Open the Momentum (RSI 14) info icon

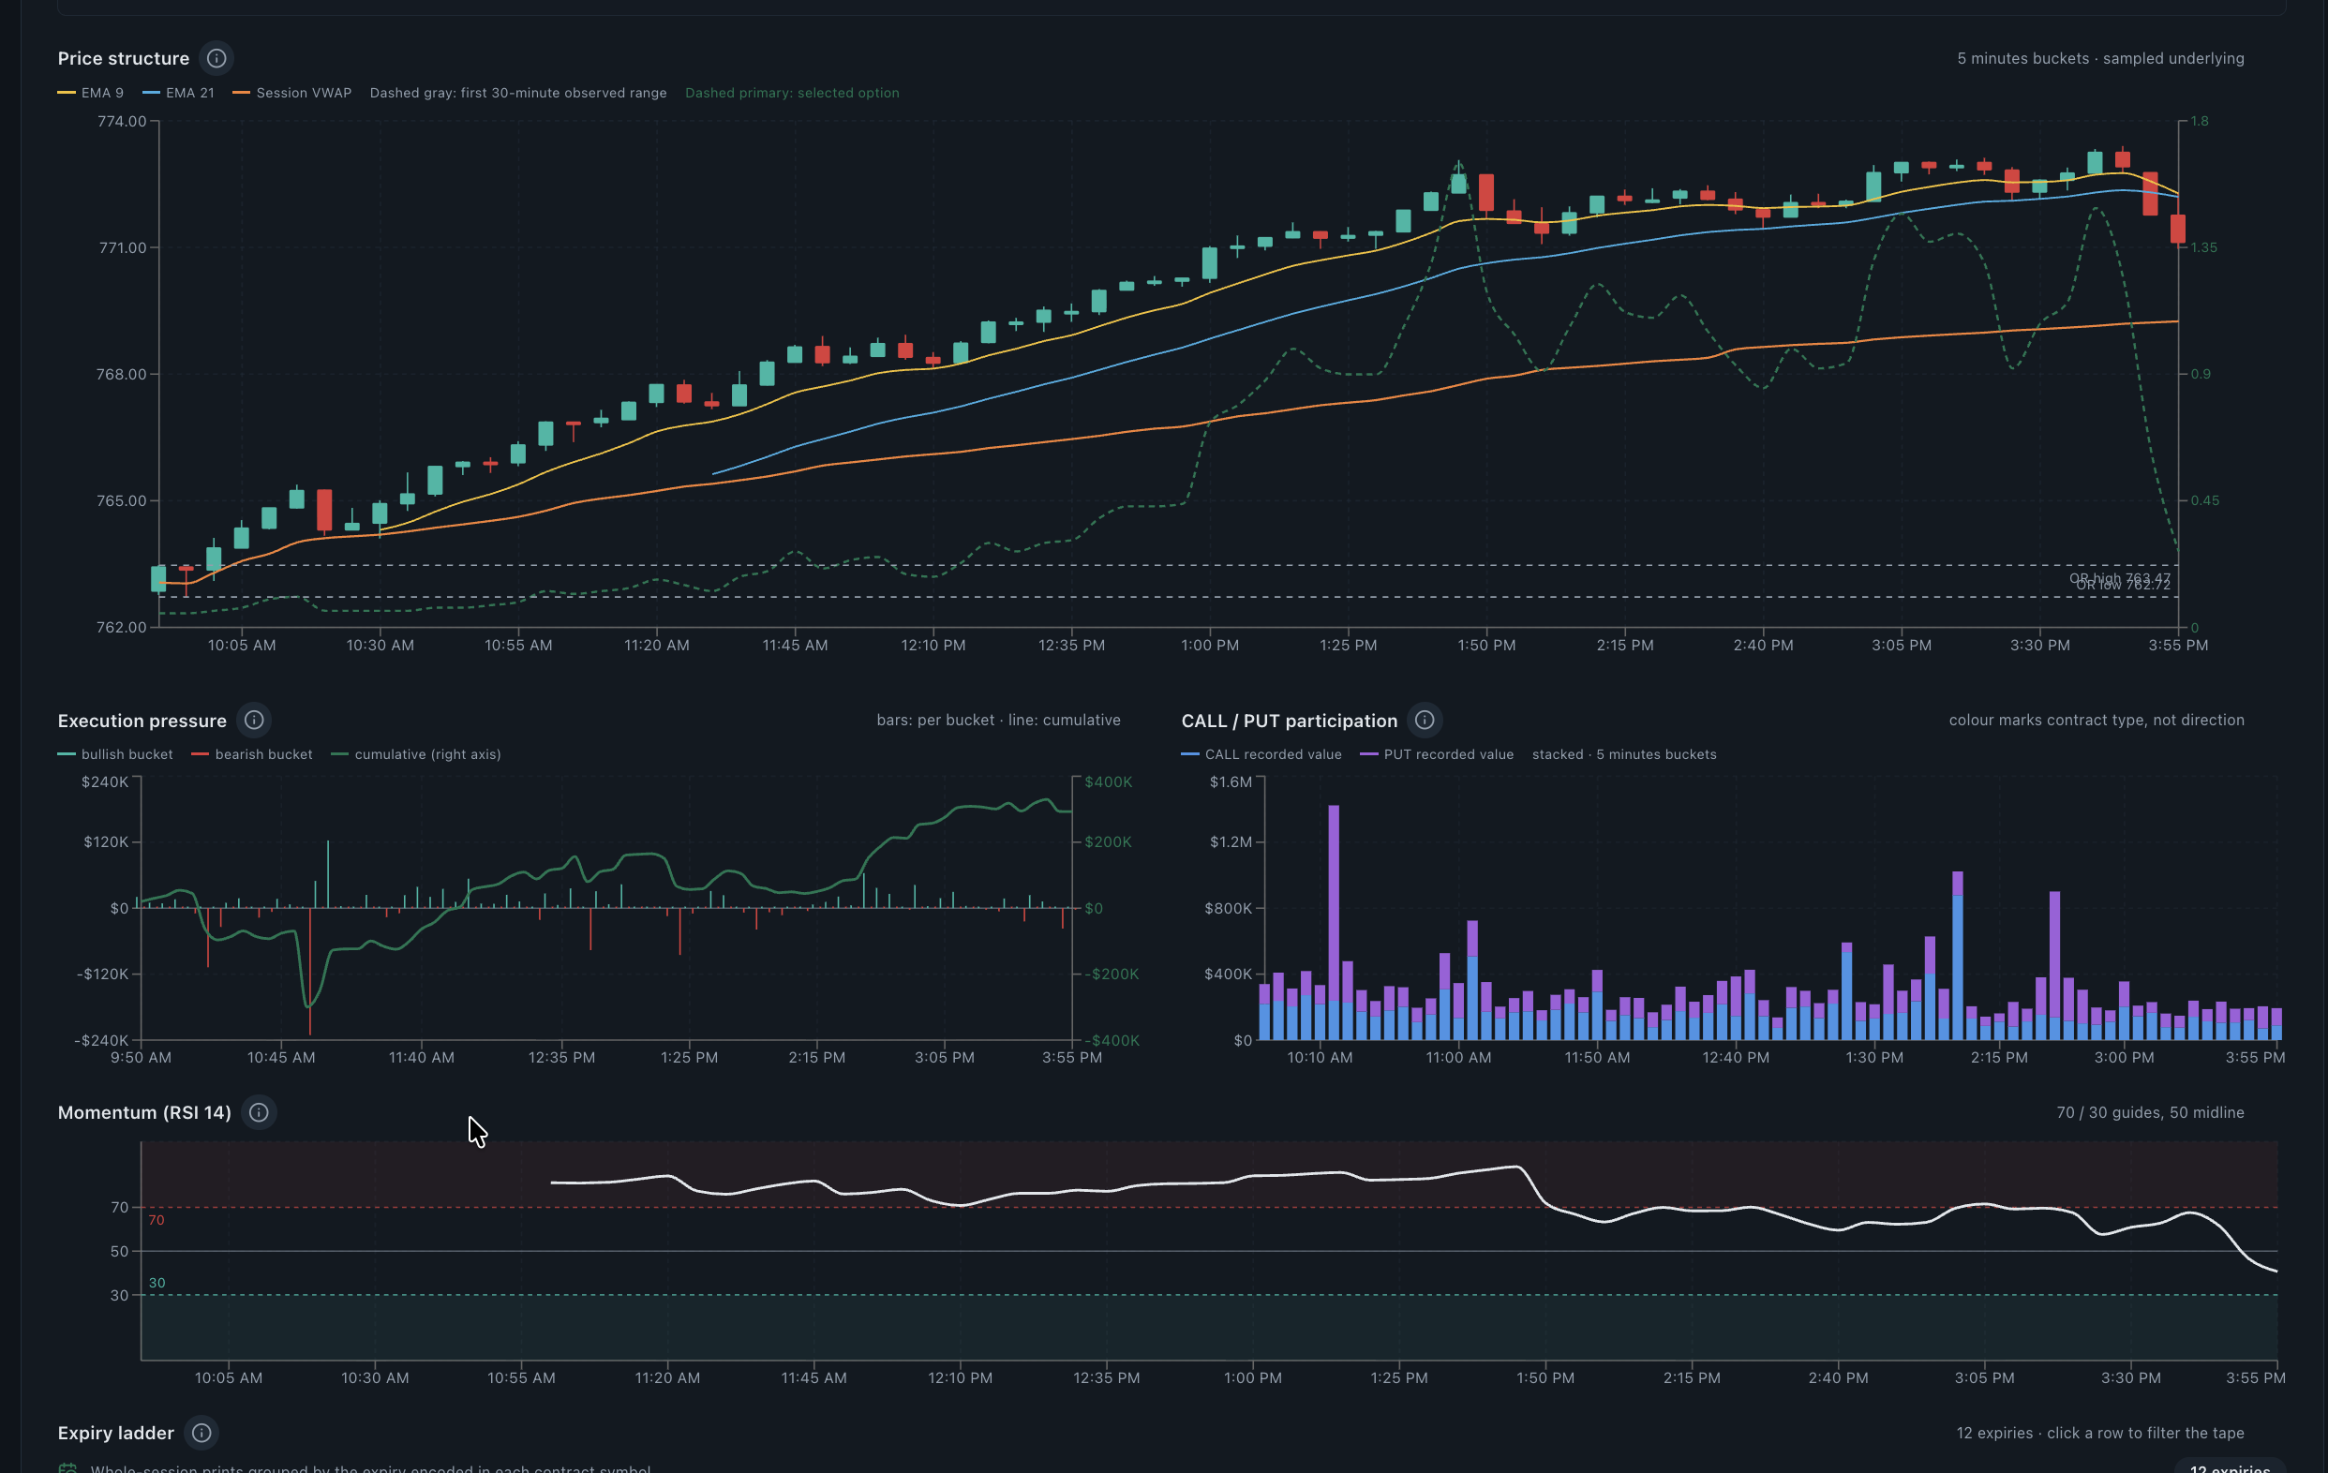(259, 1112)
